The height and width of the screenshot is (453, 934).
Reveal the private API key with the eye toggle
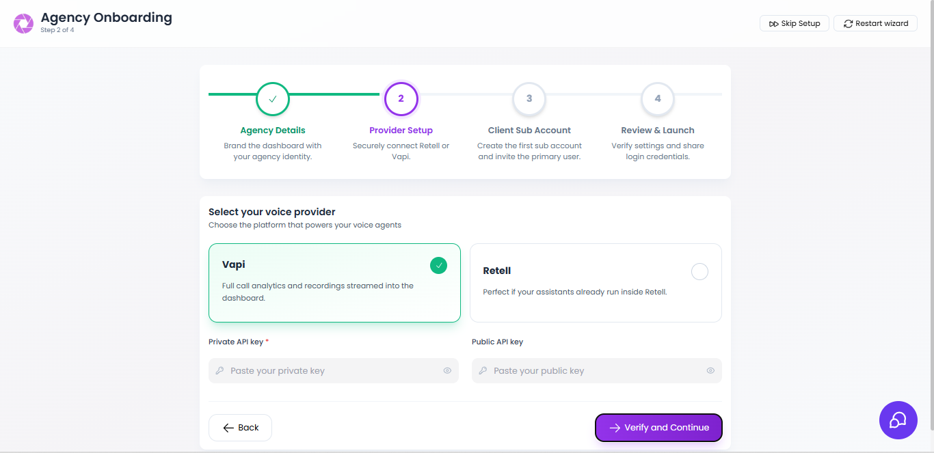click(x=448, y=370)
